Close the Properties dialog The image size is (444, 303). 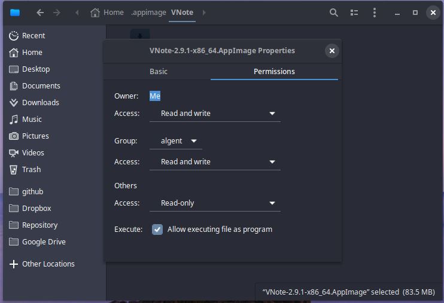(x=332, y=51)
